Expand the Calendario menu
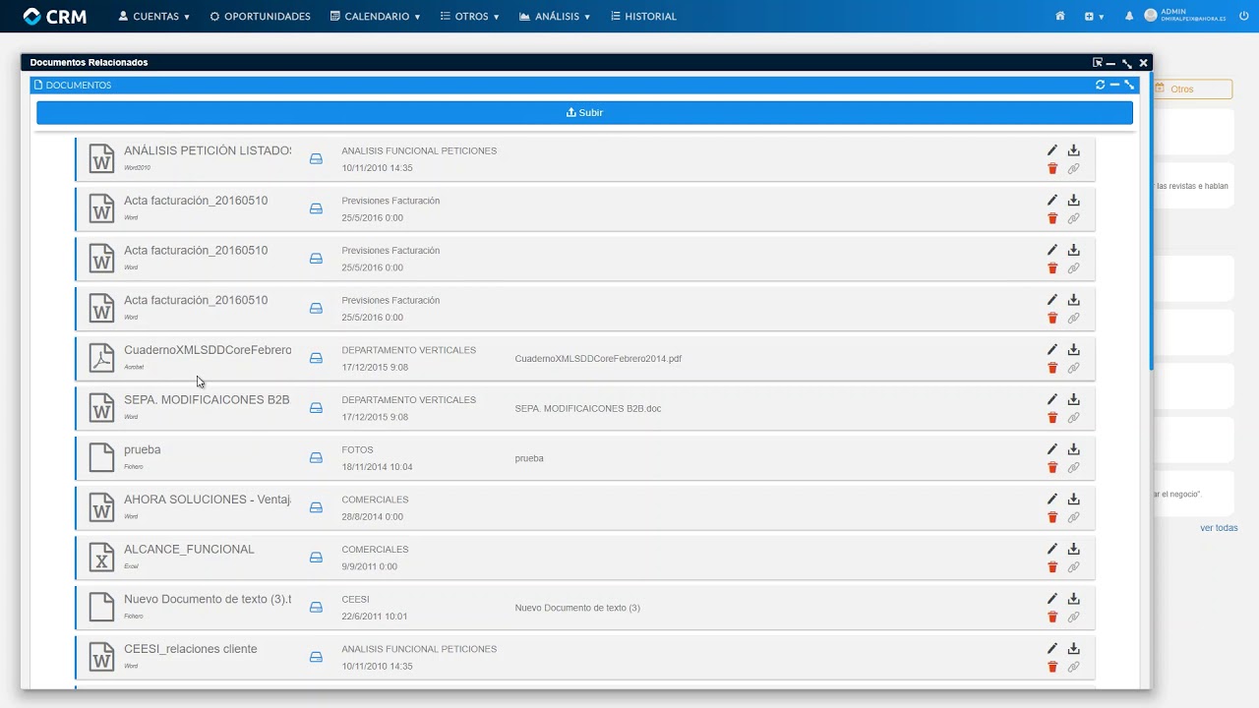Viewport: 1259px width, 708px height. [x=375, y=17]
